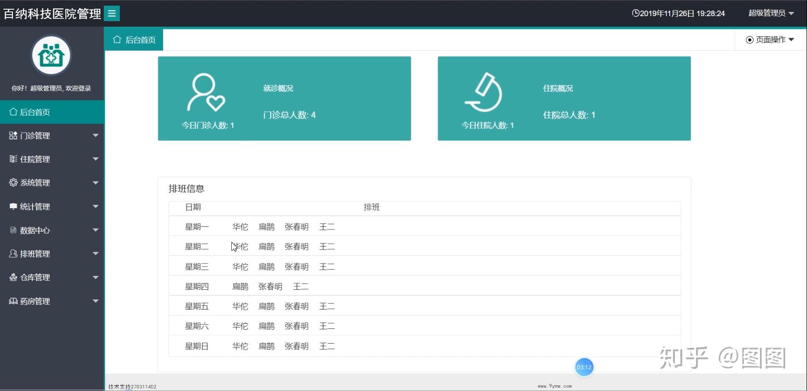Click the 2019年11月26日 date and time
Image resolution: width=807 pixels, height=391 pixels.
(682, 13)
